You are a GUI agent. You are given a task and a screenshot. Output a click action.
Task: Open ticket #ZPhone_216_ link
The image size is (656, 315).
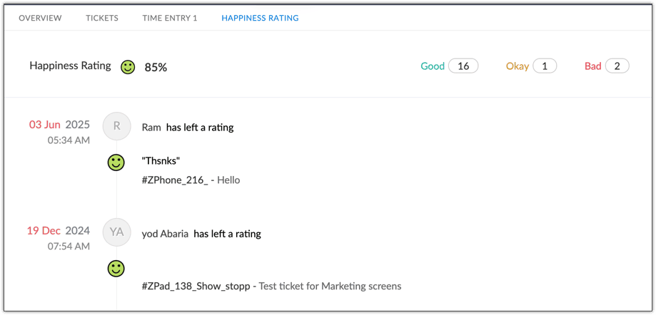(175, 180)
